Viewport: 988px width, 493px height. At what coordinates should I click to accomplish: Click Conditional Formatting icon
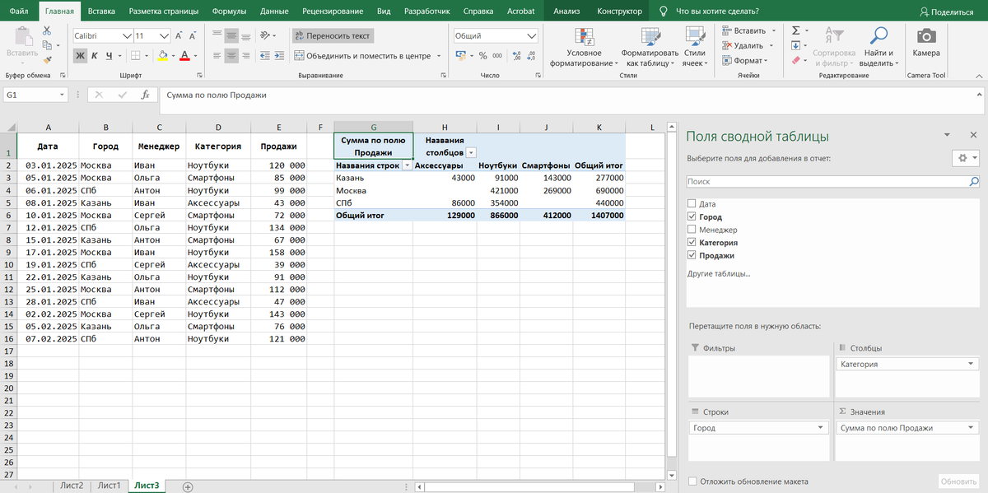point(584,37)
